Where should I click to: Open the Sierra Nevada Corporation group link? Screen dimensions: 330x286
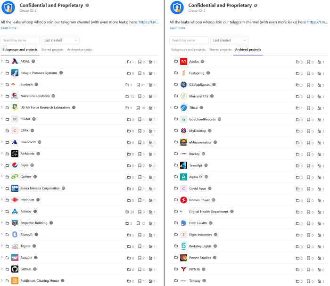point(40,188)
